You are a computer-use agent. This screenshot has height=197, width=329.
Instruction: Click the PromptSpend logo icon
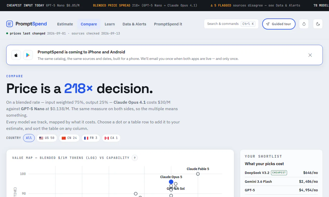point(10,24)
